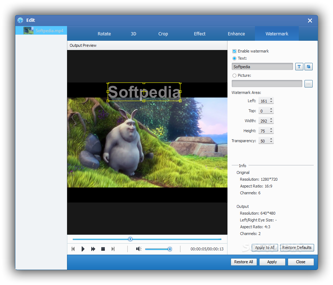Click the Transparency field showing 50
This screenshot has width=333, height=285.
(x=264, y=141)
